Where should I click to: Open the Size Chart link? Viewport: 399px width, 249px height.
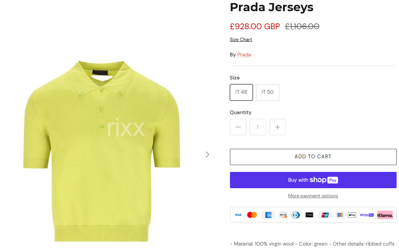click(x=241, y=39)
